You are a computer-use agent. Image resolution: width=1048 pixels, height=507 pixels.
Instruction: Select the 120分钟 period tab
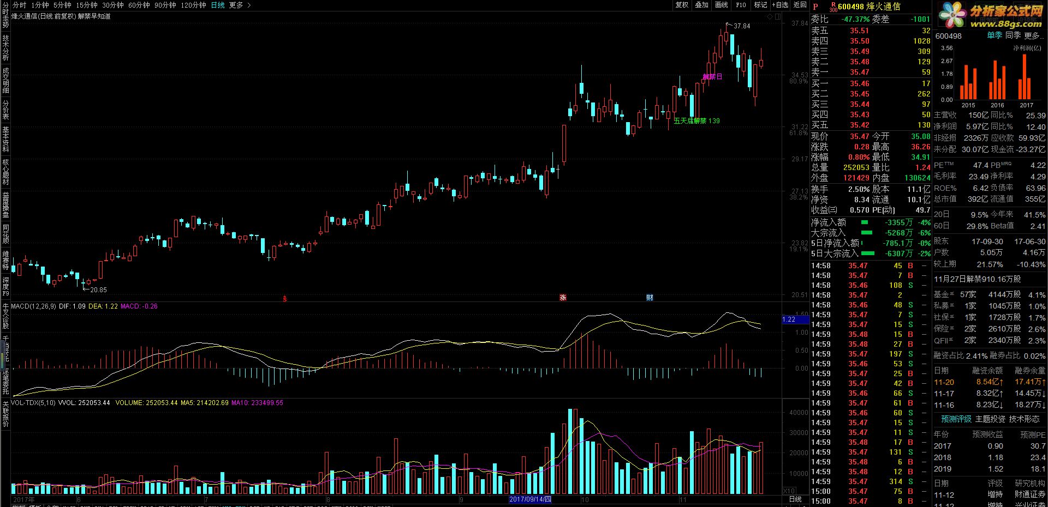193,5
